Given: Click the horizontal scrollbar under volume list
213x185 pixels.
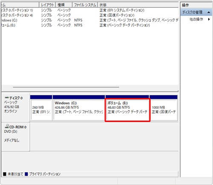Looking at the screenshot, I should point(66,87).
